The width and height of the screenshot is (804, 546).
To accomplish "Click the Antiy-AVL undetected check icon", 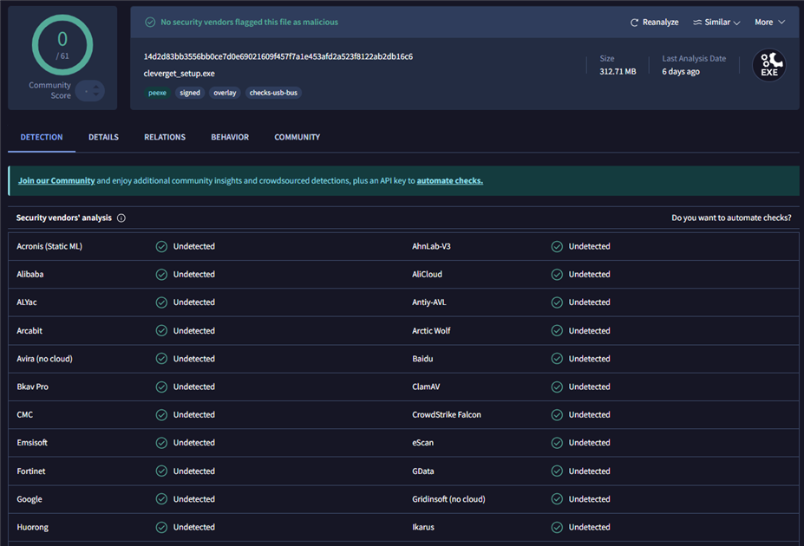I will [x=557, y=302].
